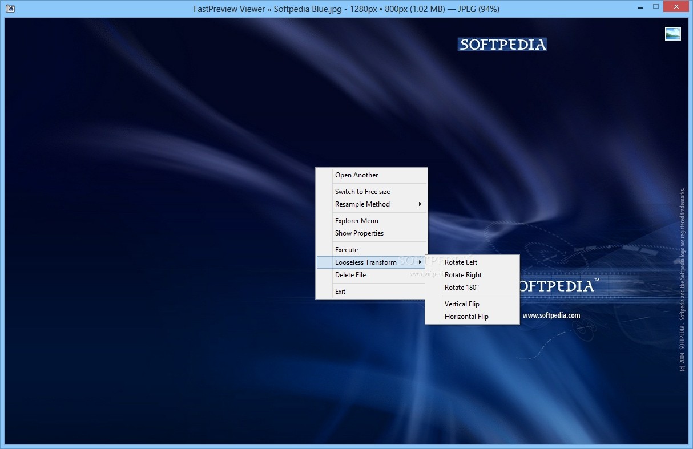Choose Rotate Left in the submenu
This screenshot has height=449, width=693.
473,262
